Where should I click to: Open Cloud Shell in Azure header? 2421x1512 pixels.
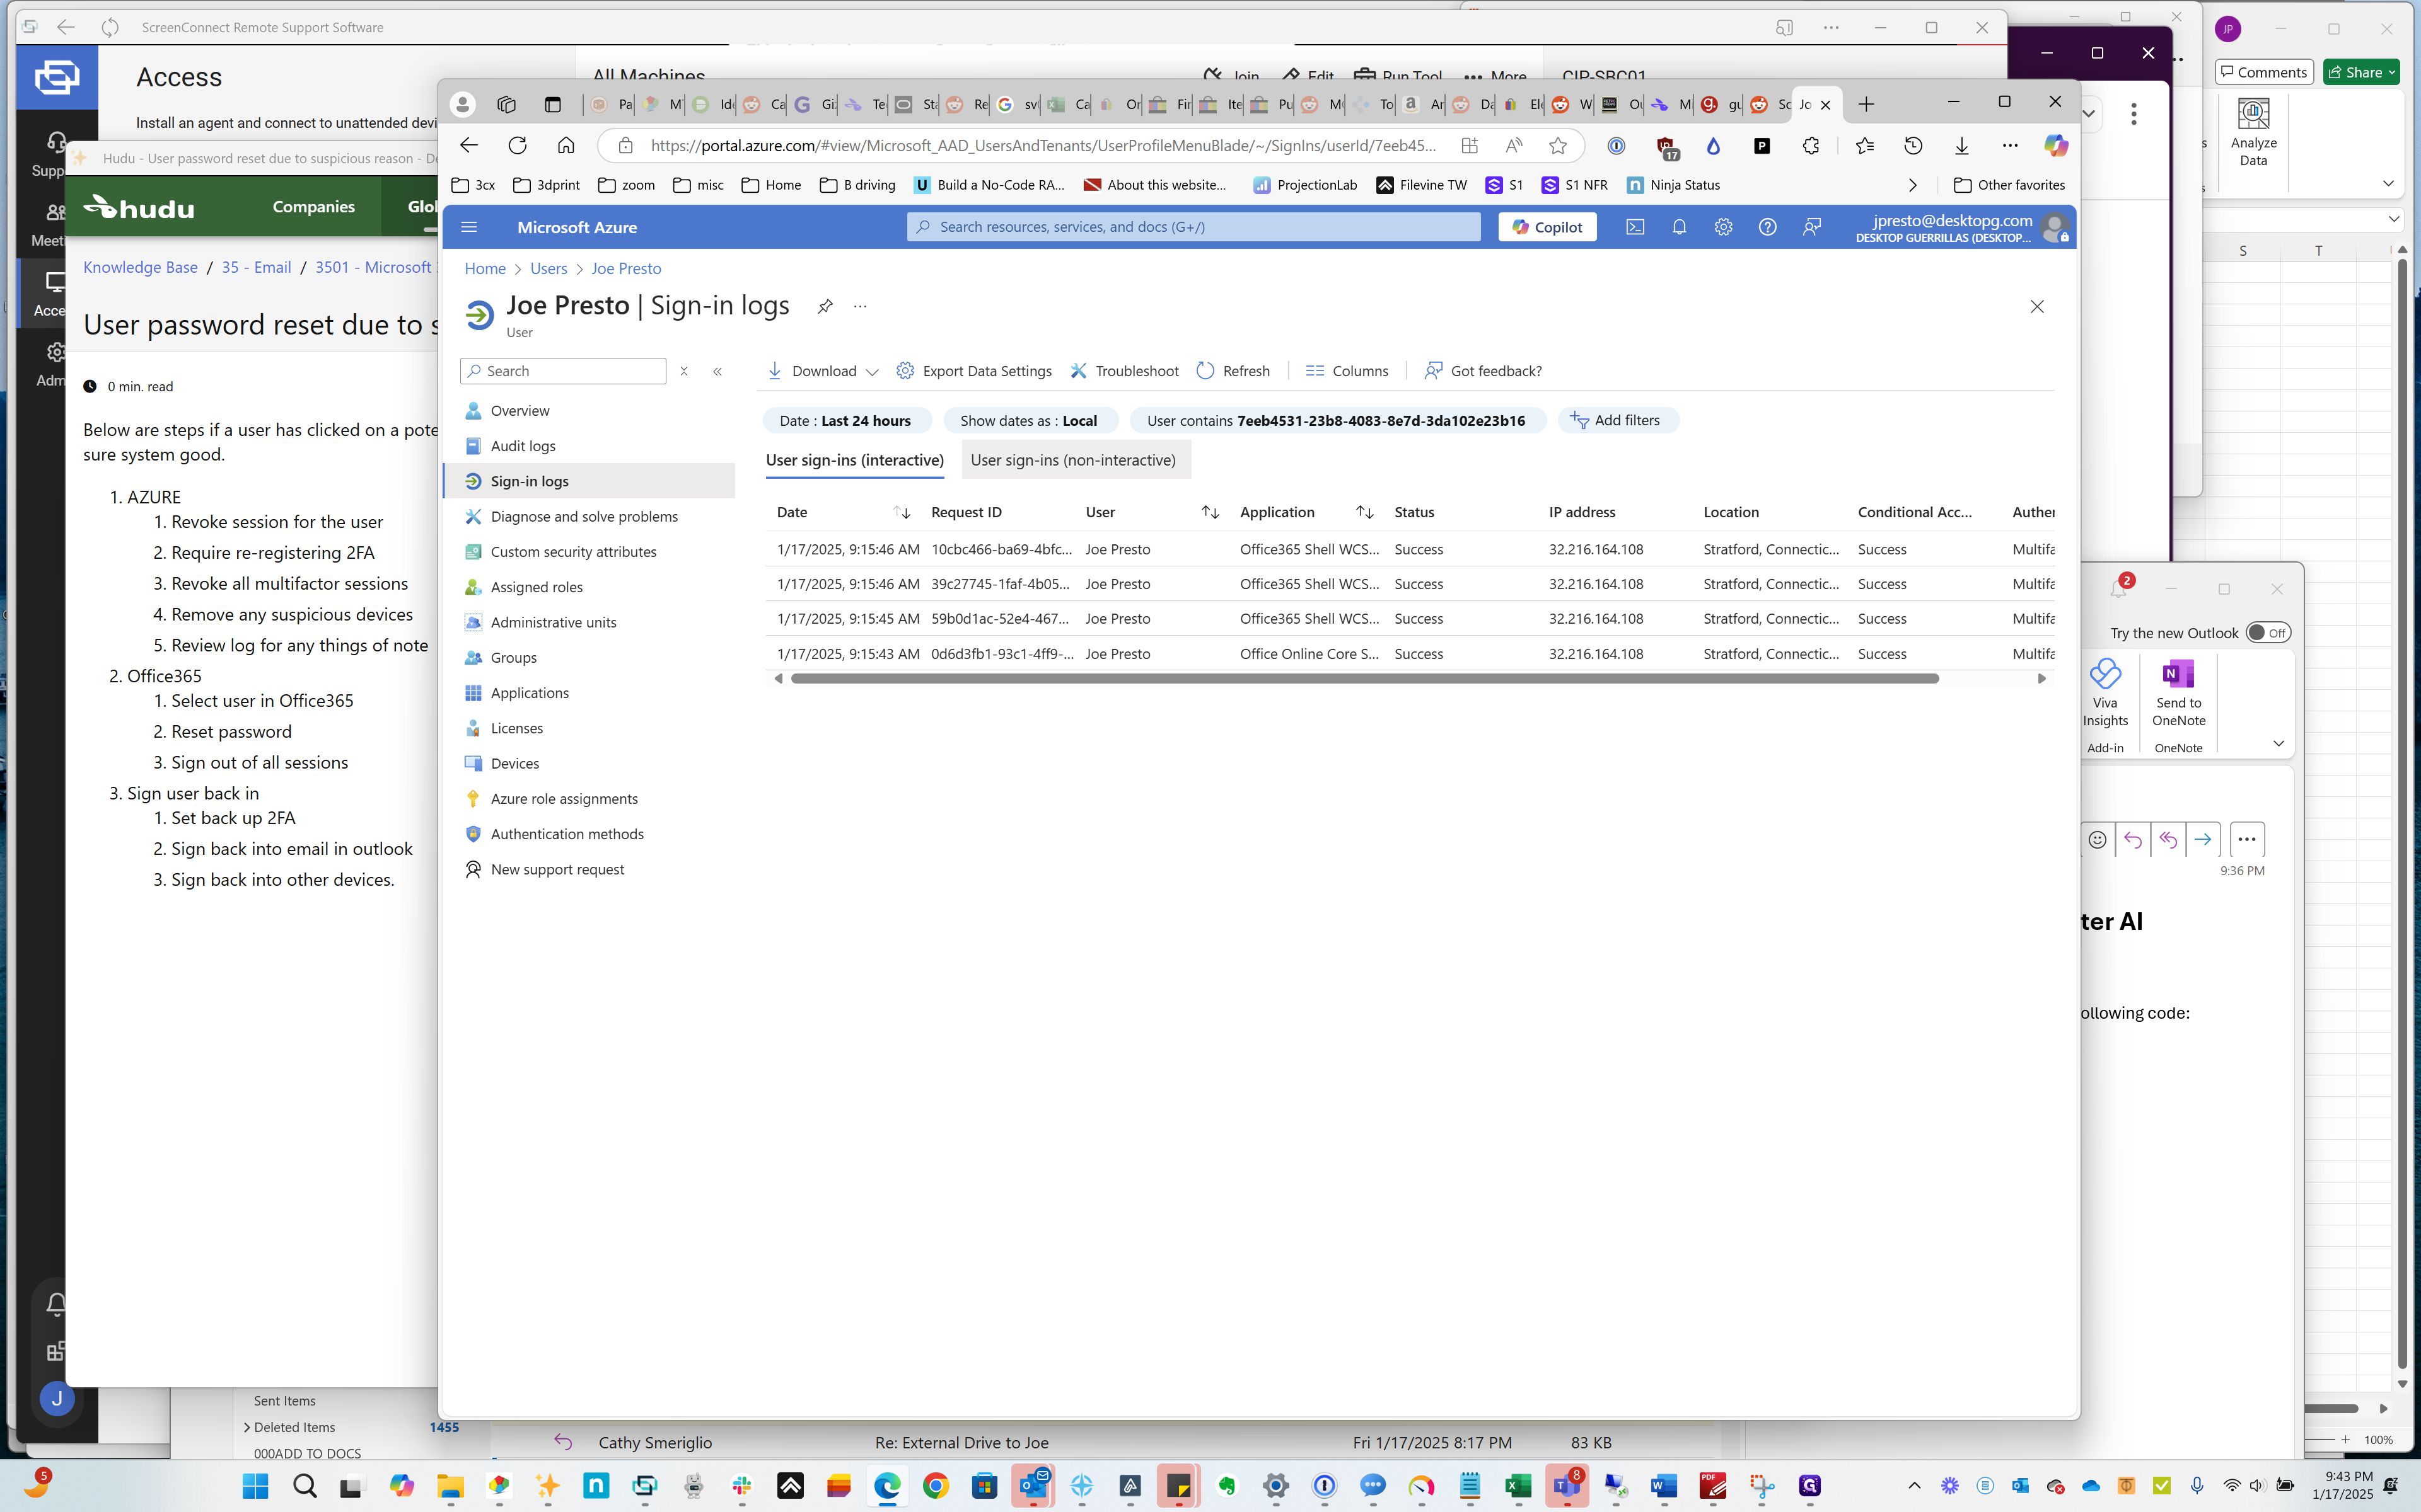[1635, 227]
